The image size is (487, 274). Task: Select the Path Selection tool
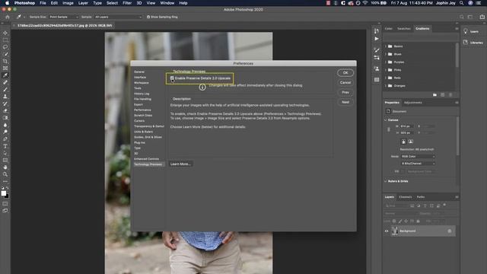(x=5, y=153)
